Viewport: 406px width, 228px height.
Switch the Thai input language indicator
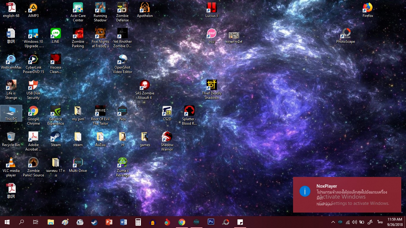pos(380,222)
